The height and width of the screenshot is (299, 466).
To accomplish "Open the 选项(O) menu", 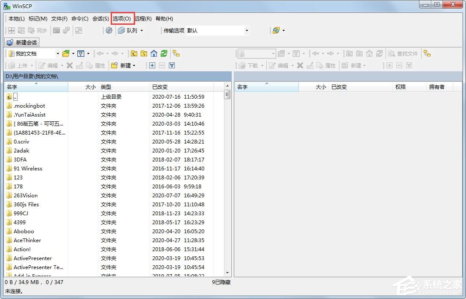I will point(122,18).
